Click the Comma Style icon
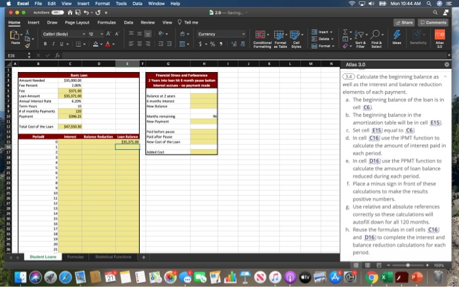 tap(221, 44)
